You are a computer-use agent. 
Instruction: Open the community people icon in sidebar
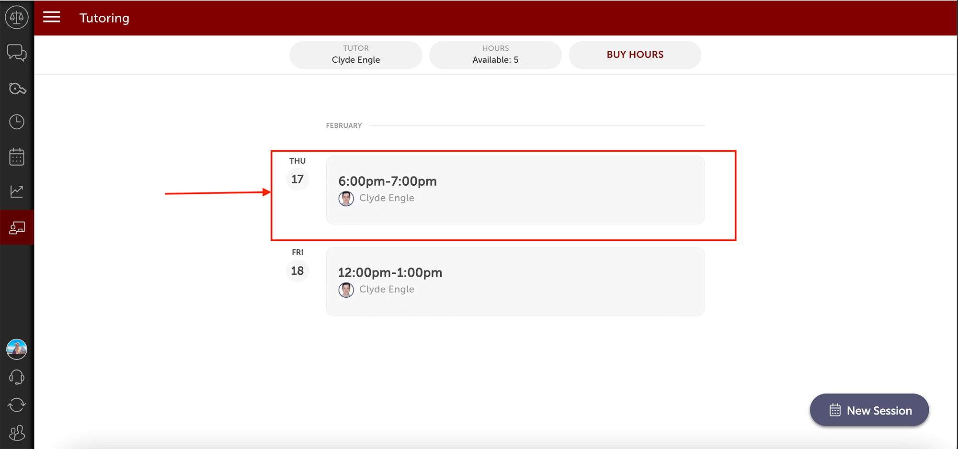17,433
